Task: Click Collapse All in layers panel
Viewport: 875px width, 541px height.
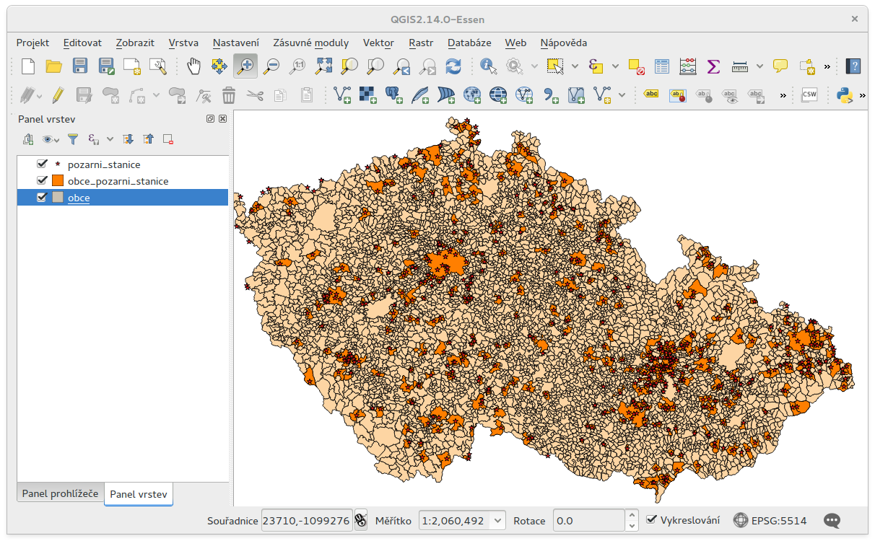Action: click(x=148, y=139)
